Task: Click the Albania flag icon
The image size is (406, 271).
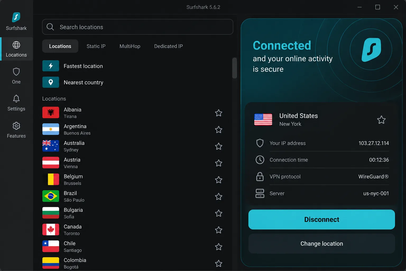Action: (51, 113)
